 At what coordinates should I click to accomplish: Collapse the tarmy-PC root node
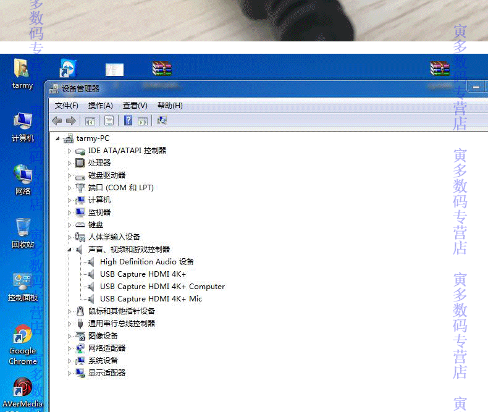coord(57,139)
